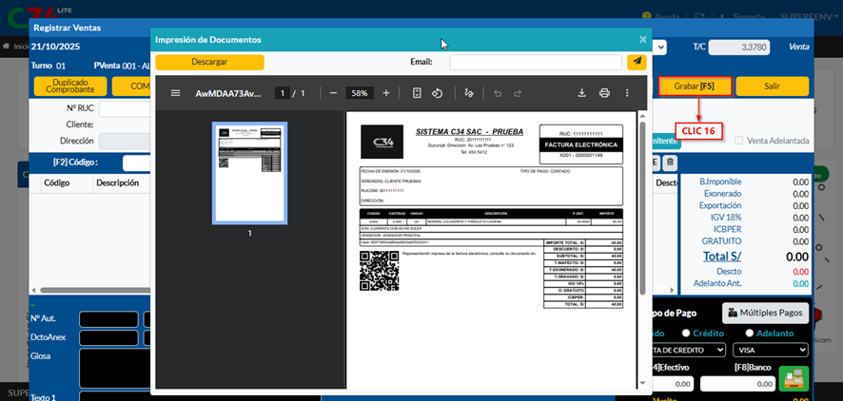Image resolution: width=843 pixels, height=401 pixels.
Task: Enable the Venta Adelantada checkbox
Action: click(739, 141)
